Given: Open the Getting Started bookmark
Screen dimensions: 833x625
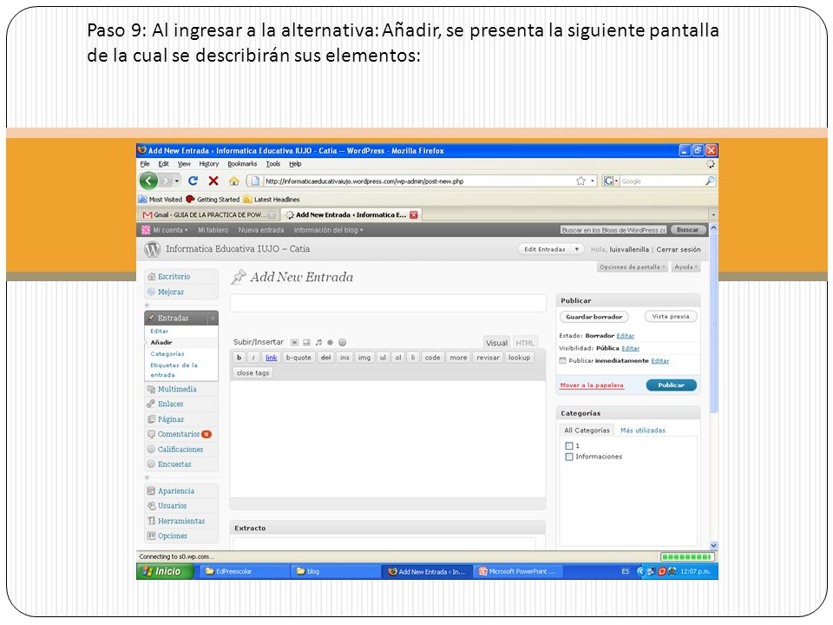Looking at the screenshot, I should tap(213, 200).
